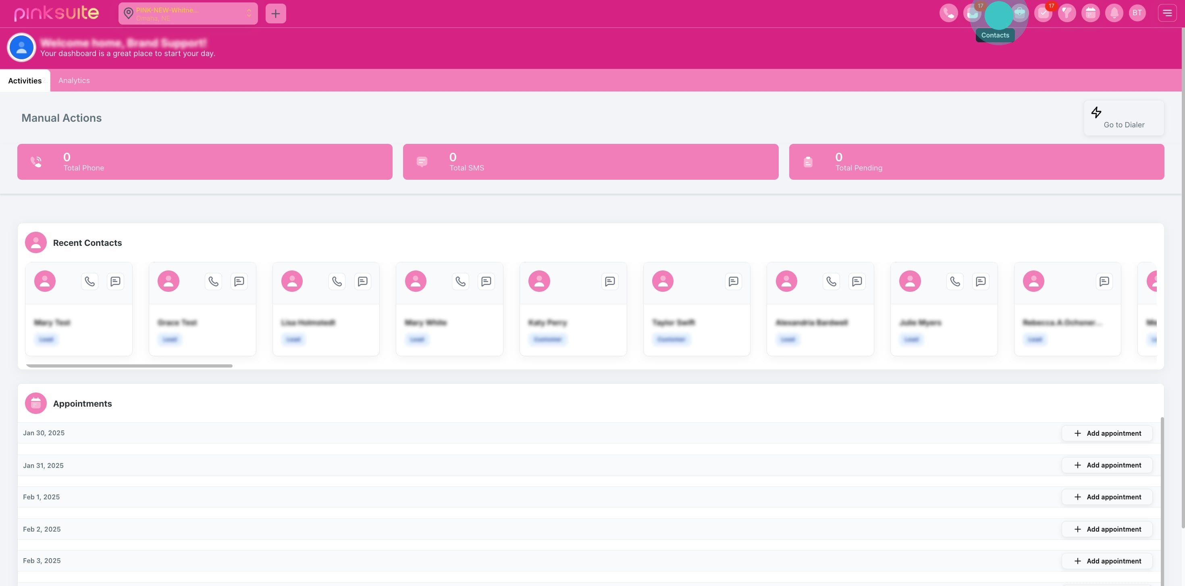
Task: Open the hamburger menu button
Action: pos(1167,13)
